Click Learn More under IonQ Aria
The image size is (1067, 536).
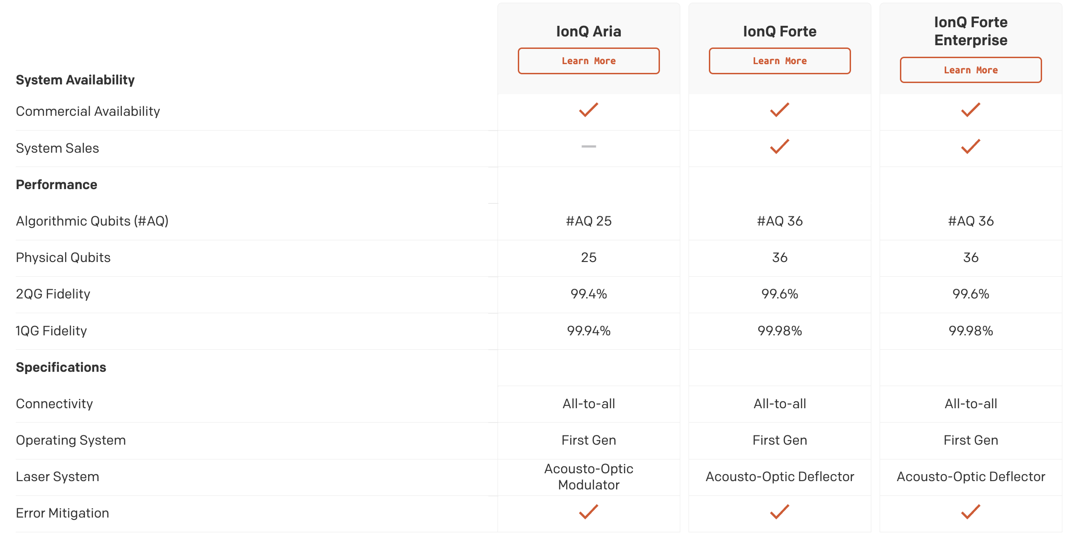[x=588, y=61]
